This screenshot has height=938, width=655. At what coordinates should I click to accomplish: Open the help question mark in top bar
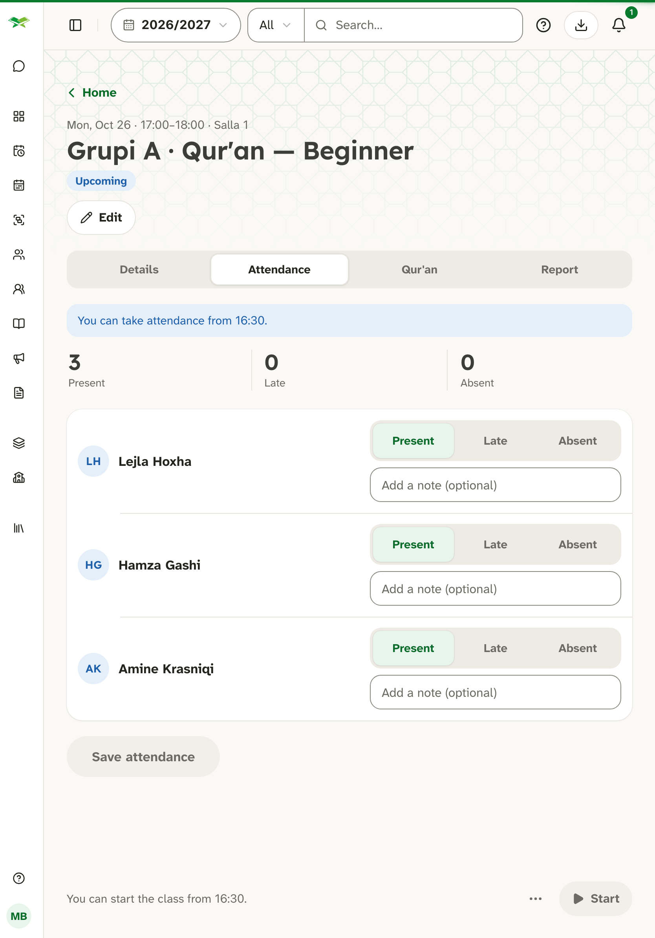coord(543,25)
